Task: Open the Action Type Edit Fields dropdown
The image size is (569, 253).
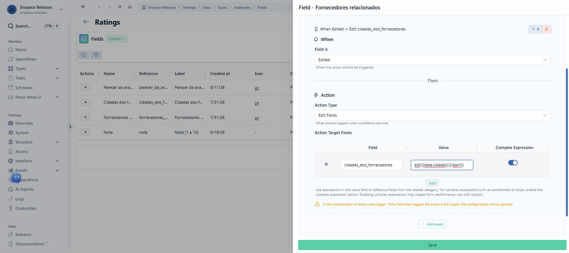Action: (432, 115)
